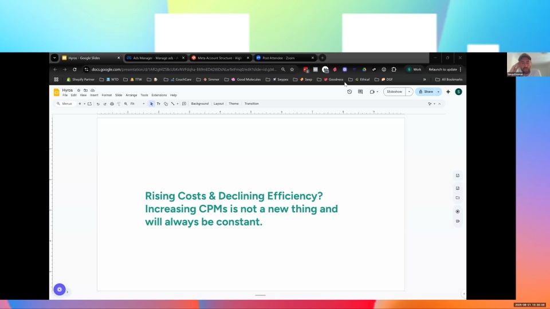
Task: Open the Share options dropdown arrow
Action: (438, 92)
